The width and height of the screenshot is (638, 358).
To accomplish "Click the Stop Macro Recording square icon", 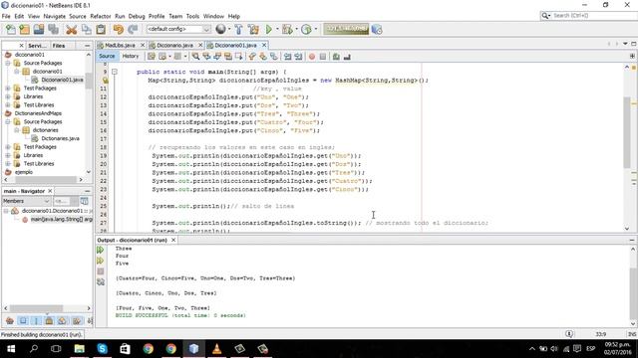I will [323, 57].
